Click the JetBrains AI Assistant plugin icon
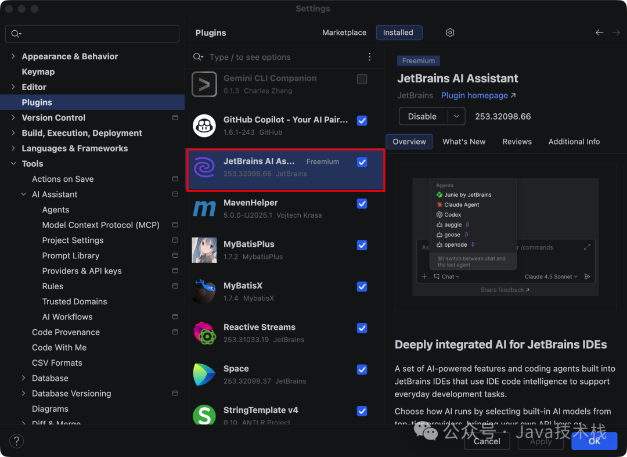This screenshot has height=457, width=627. pos(204,168)
